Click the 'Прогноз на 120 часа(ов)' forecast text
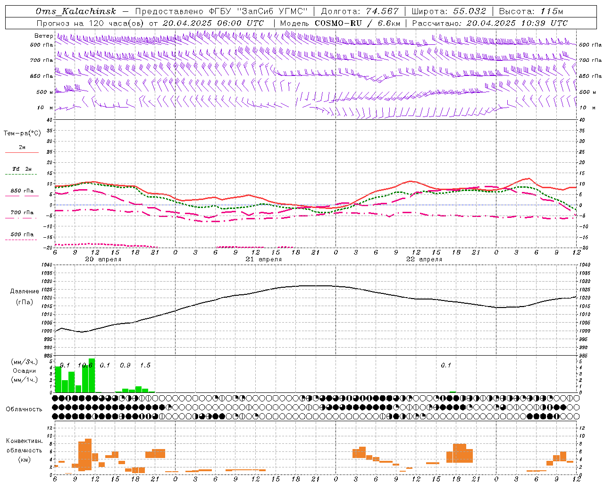This screenshot has width=604, height=483. [x=91, y=23]
